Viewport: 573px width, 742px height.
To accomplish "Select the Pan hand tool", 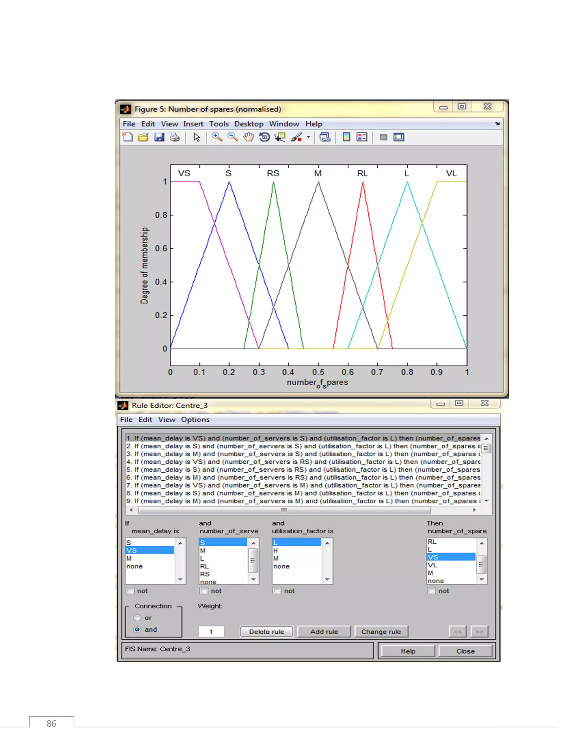I will (248, 137).
